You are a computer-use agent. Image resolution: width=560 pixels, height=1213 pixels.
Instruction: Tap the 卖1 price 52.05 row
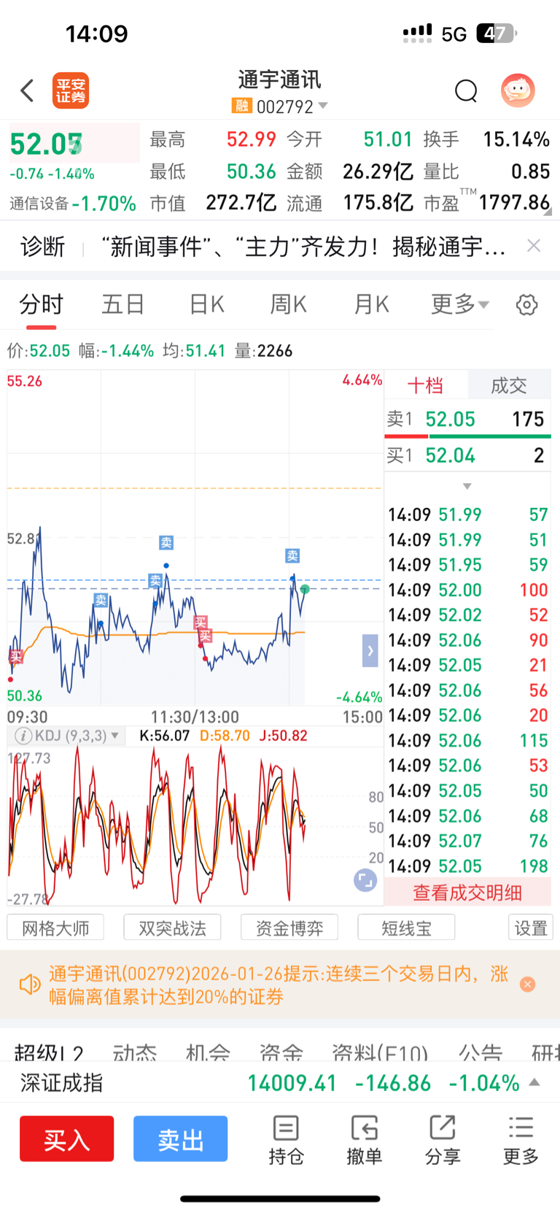click(467, 419)
